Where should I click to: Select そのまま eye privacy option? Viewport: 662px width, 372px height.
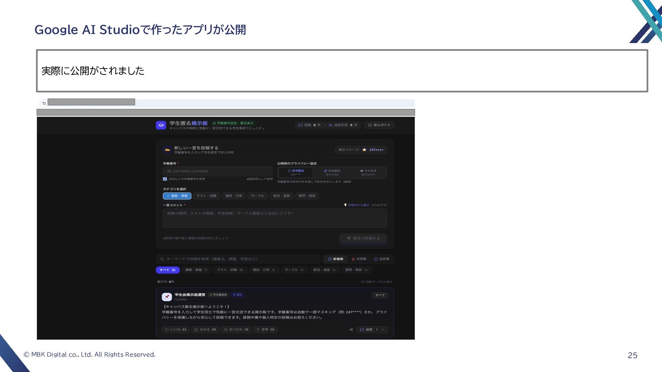pyautogui.click(x=368, y=172)
